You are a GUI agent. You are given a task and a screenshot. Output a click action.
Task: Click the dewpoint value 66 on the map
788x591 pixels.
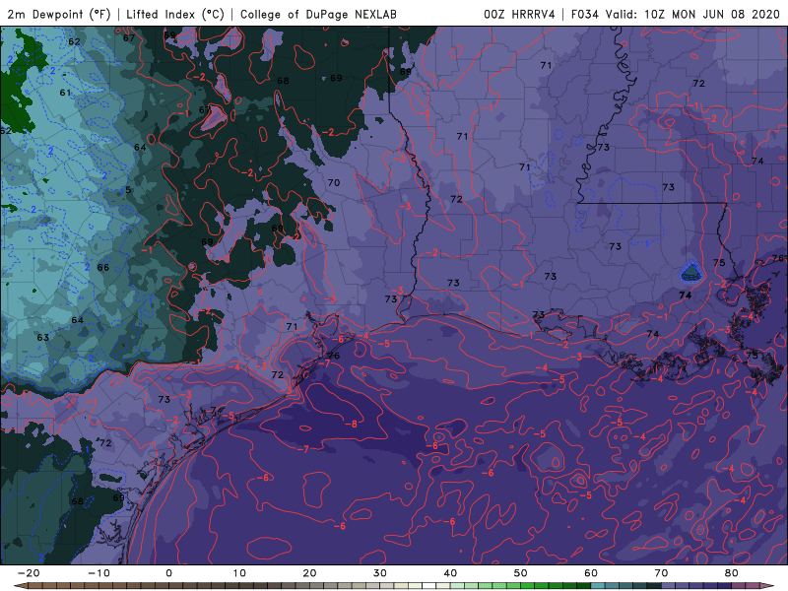103,267
